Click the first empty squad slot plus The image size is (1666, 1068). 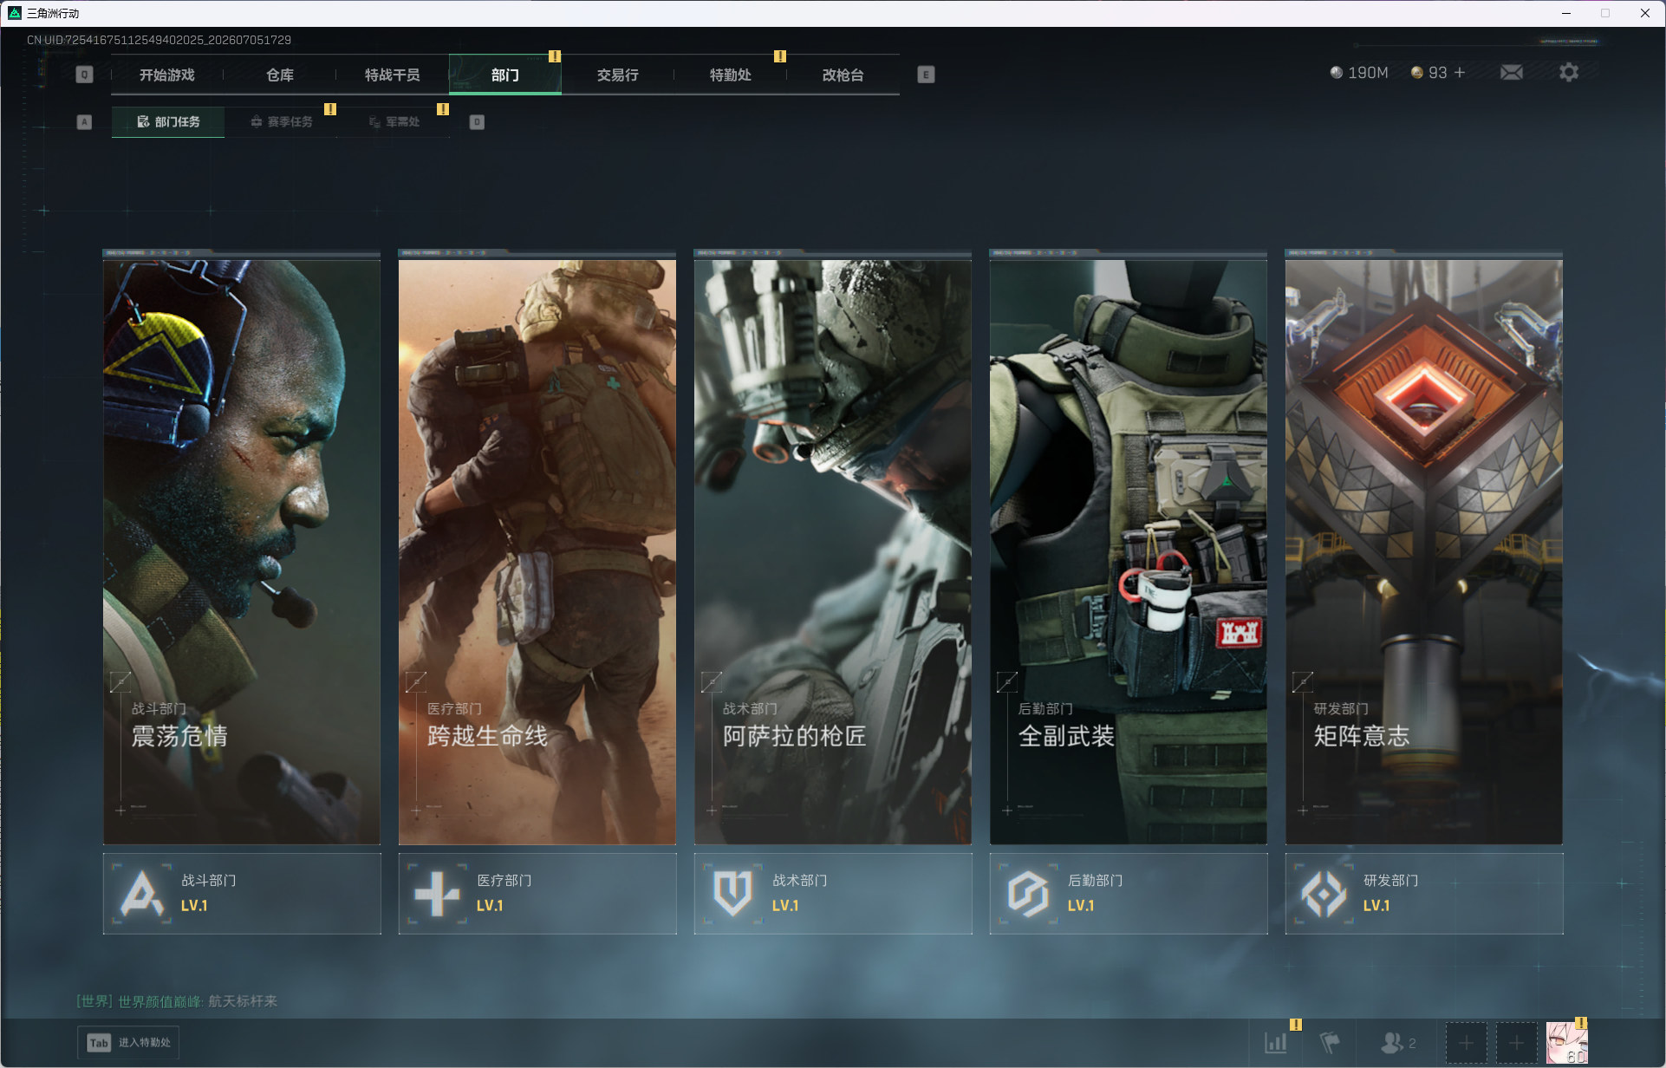[x=1466, y=1042]
